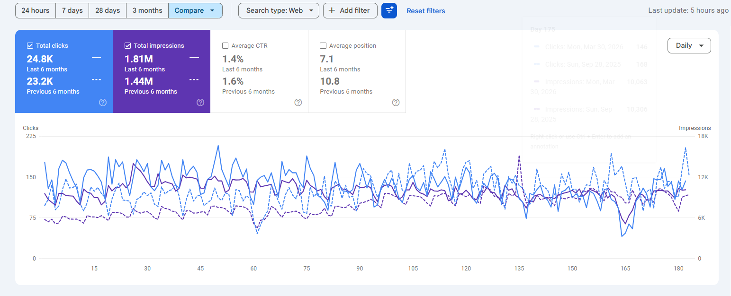
Task: Uncheck the Total impressions checkbox
Action: pos(127,46)
